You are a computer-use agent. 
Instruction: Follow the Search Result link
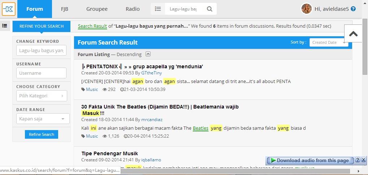click(92, 26)
